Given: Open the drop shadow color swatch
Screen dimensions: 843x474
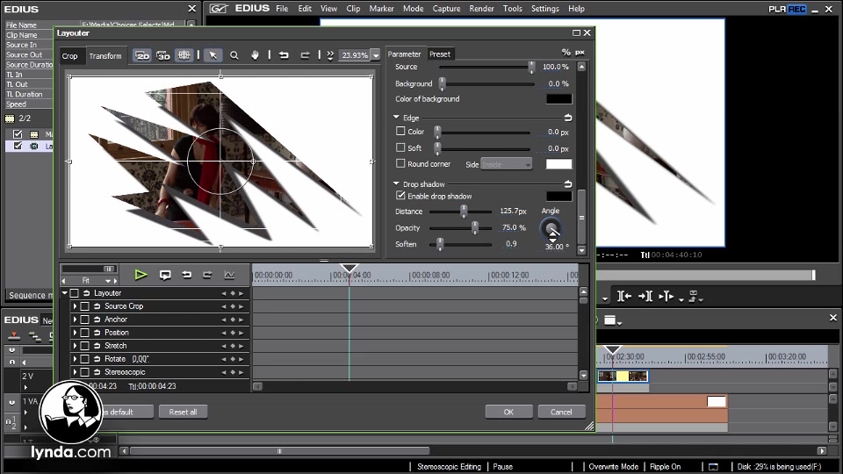Looking at the screenshot, I should tap(558, 197).
